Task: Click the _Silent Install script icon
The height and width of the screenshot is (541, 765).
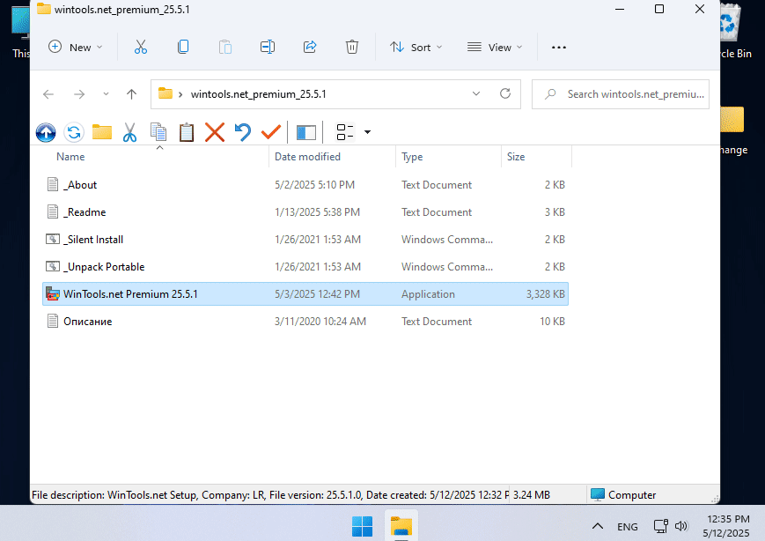Action: click(x=53, y=240)
